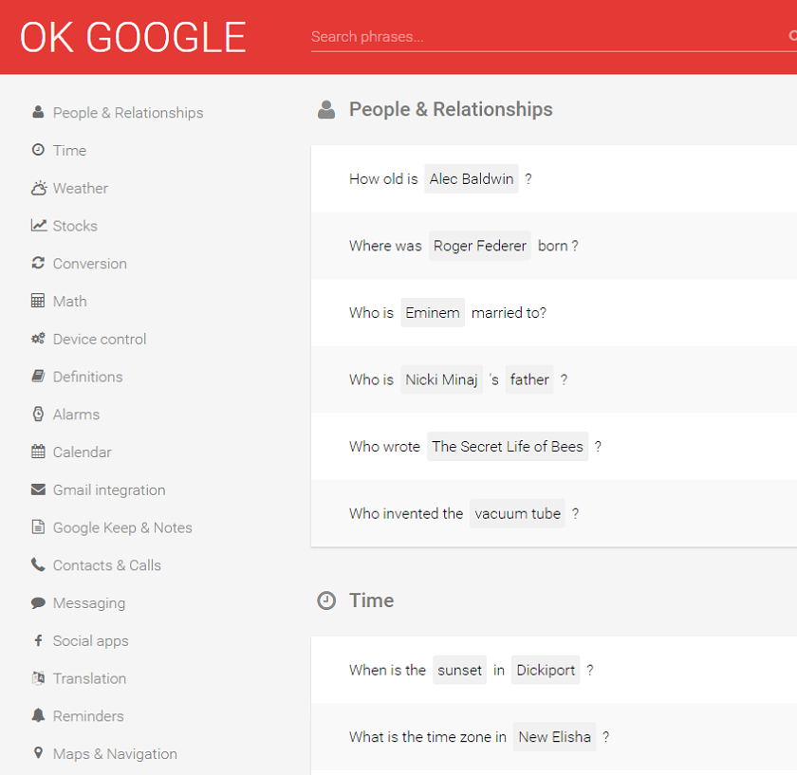Click the Alec Baldwin phrase chip

[472, 179]
